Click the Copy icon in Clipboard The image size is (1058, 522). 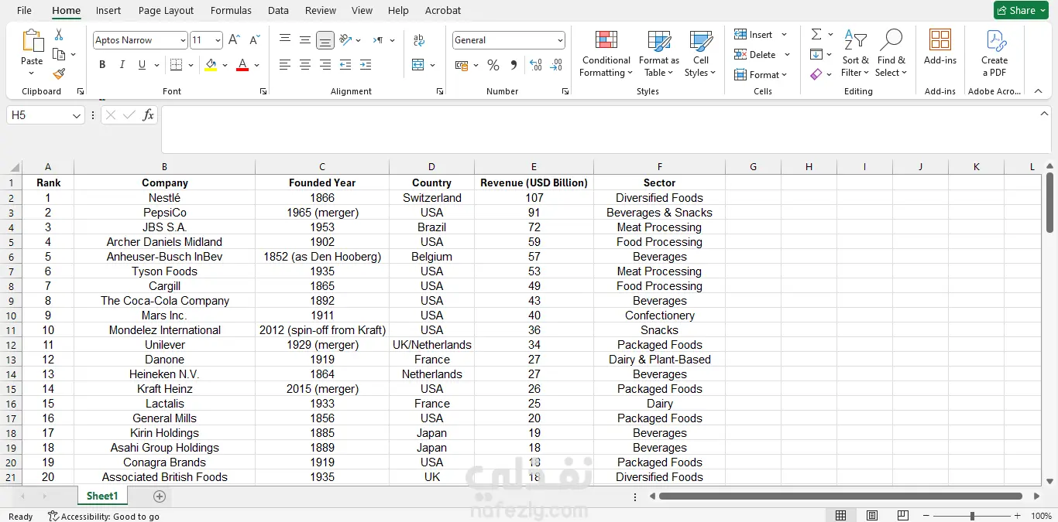(59, 54)
